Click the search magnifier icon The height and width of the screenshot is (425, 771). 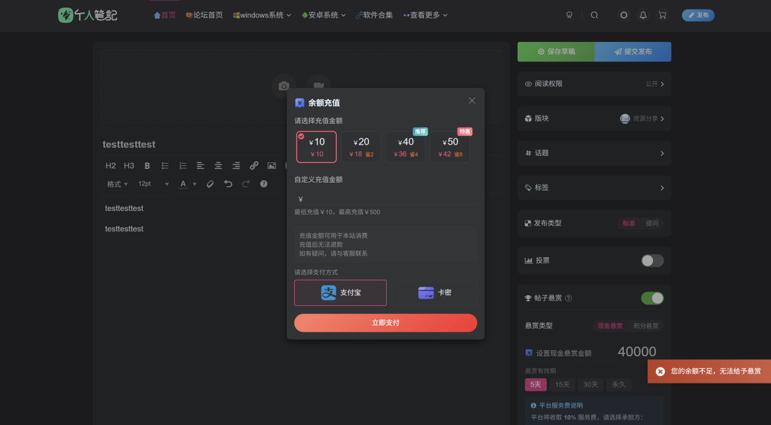click(x=594, y=15)
